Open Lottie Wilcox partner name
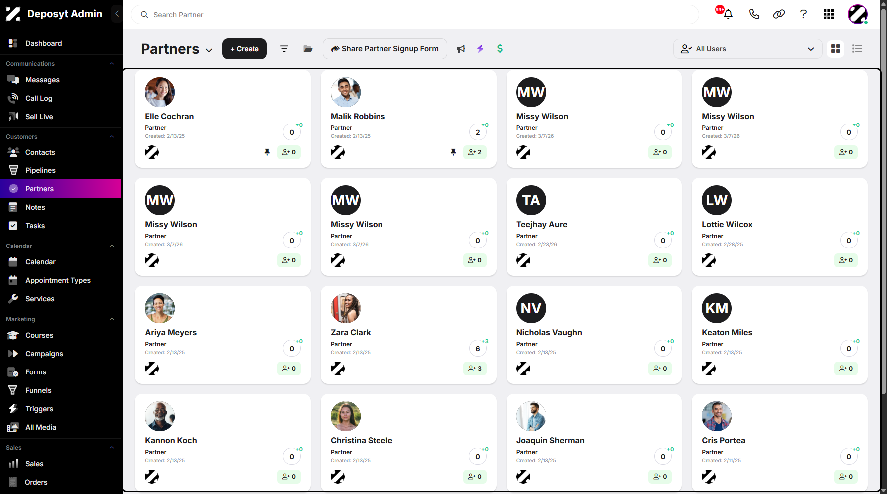 (x=727, y=225)
